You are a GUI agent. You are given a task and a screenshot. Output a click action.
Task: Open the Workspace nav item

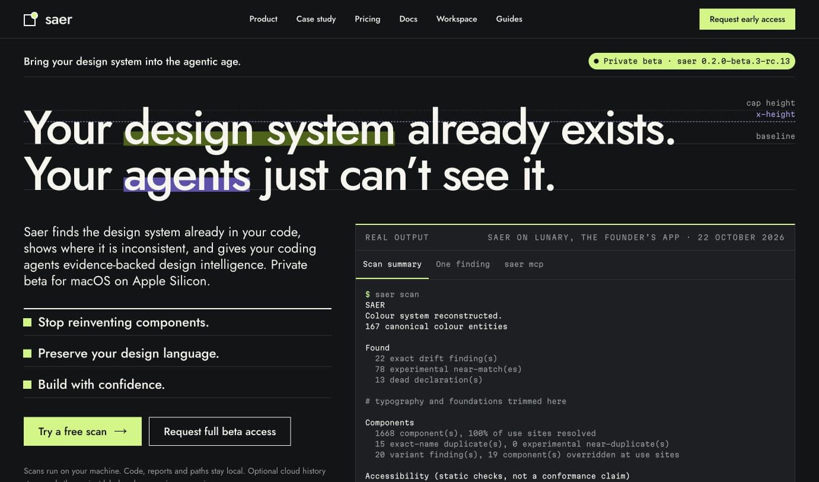(457, 19)
